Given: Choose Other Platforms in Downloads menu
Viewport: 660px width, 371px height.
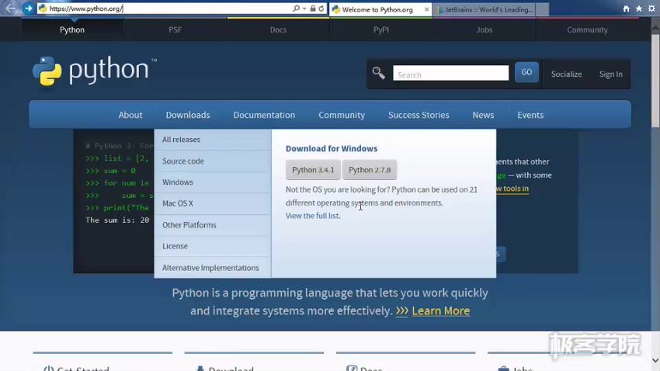Looking at the screenshot, I should 213,225.
